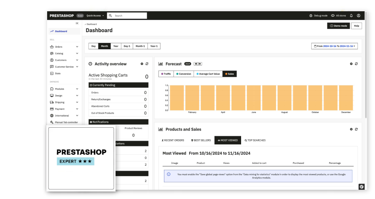The height and width of the screenshot is (199, 375).
Task: Click the Help button
Action: [356, 26]
